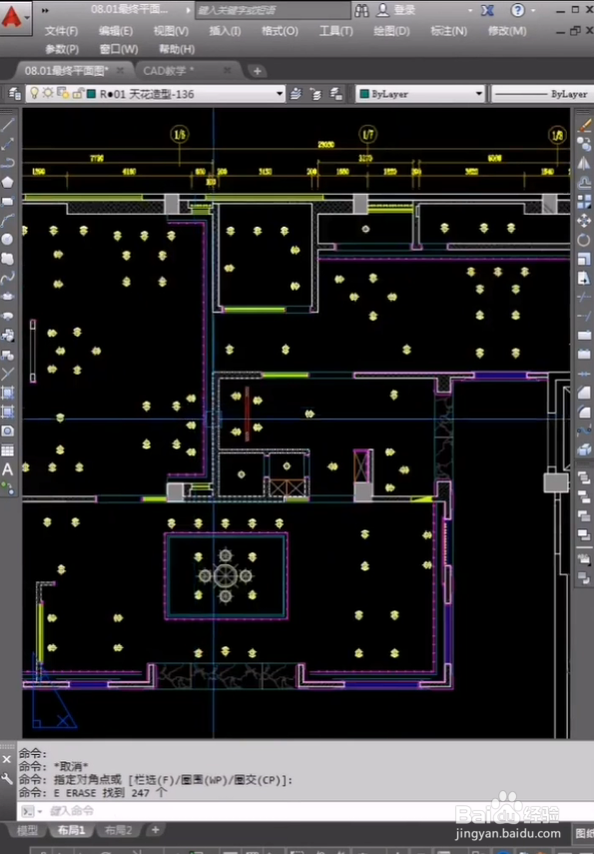The width and height of the screenshot is (594, 854).
Task: Select the Line draw tool
Action: tap(8, 125)
